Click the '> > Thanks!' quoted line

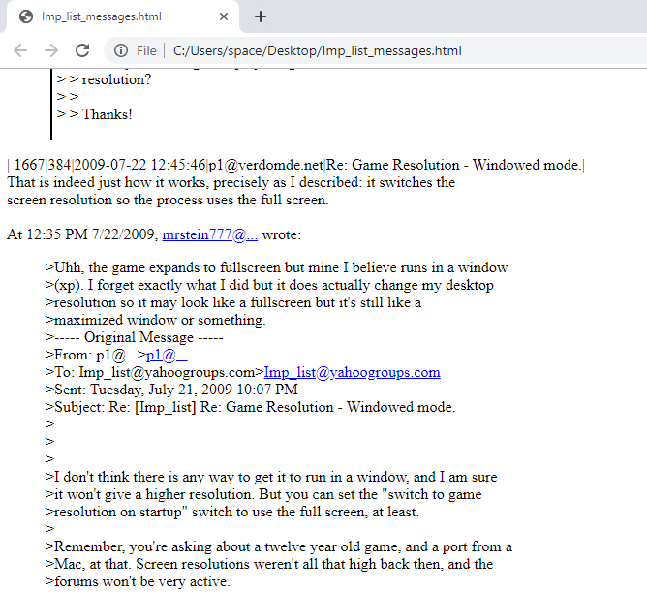(95, 114)
